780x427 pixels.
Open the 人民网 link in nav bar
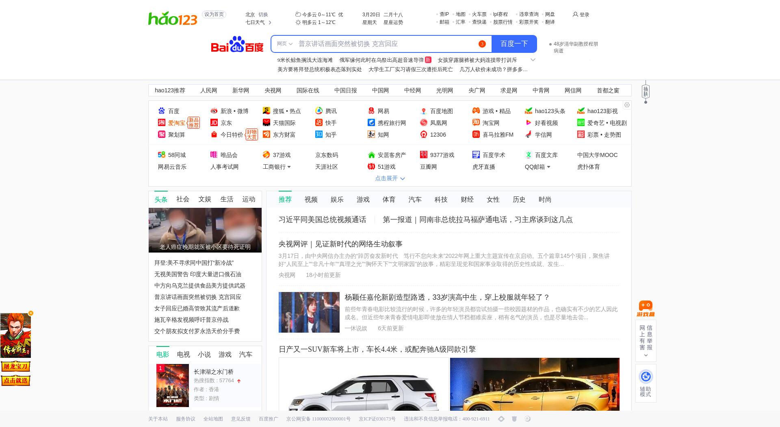[x=209, y=90]
